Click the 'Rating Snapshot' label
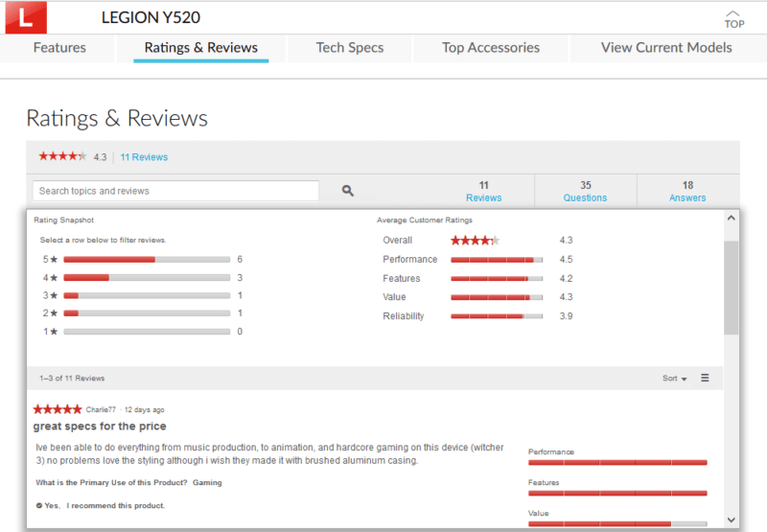 click(63, 220)
